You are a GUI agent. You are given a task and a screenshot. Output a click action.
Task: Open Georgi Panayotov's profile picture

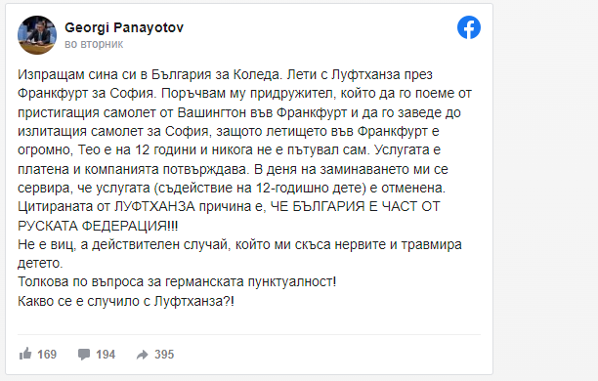coord(37,35)
